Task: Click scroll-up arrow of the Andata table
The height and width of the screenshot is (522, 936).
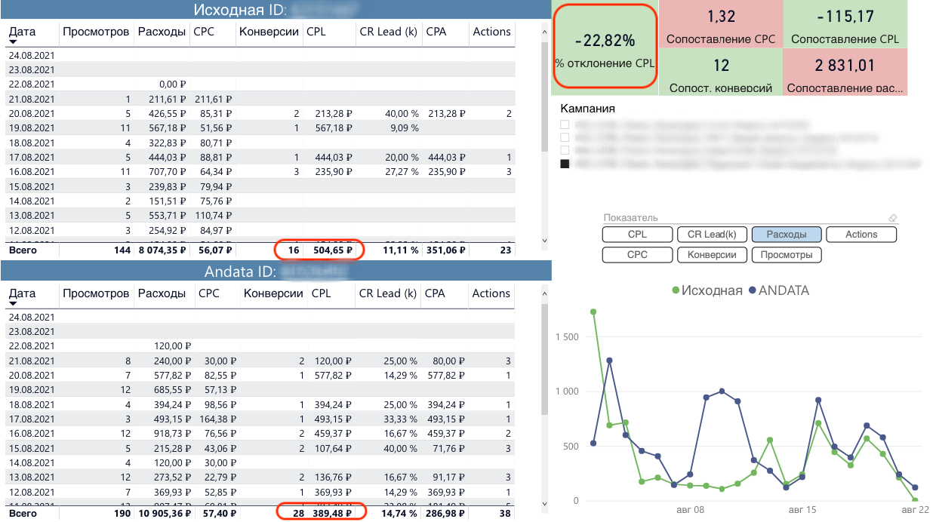Action: pos(546,293)
